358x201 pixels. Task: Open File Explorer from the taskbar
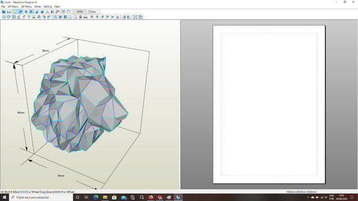[105, 197]
